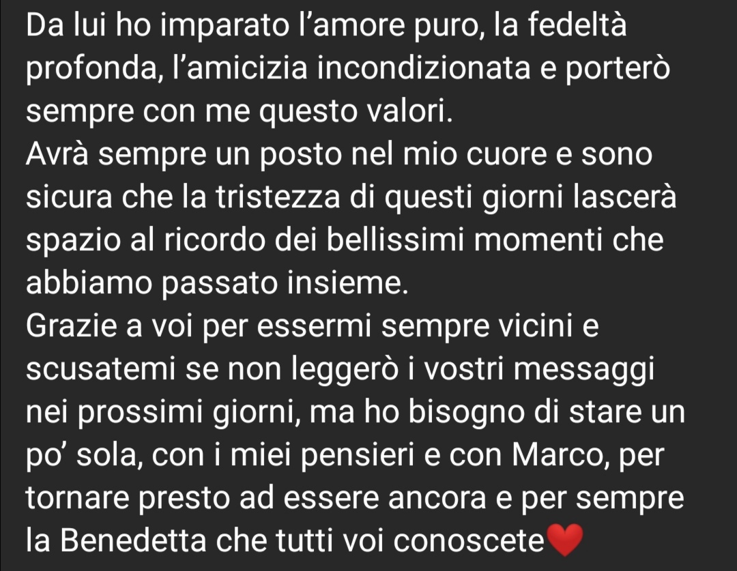Tap the word "ricordo"
The height and width of the screenshot is (571, 737).
[214, 239]
